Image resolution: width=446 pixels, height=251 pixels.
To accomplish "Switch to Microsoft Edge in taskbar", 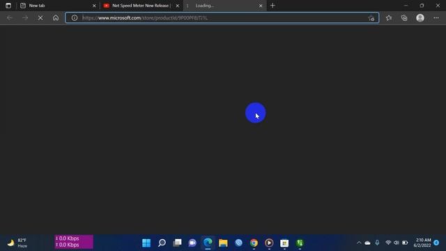I will [208, 243].
